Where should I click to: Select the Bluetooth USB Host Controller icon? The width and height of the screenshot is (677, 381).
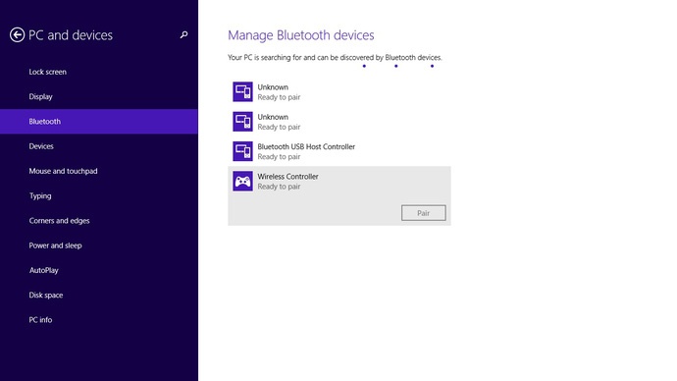coord(242,151)
